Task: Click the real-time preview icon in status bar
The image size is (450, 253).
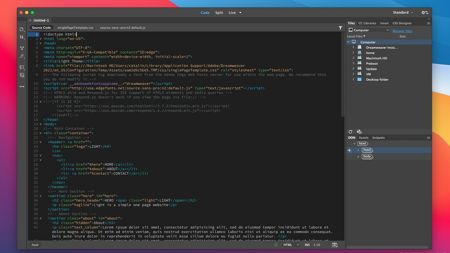Action: click(x=335, y=245)
